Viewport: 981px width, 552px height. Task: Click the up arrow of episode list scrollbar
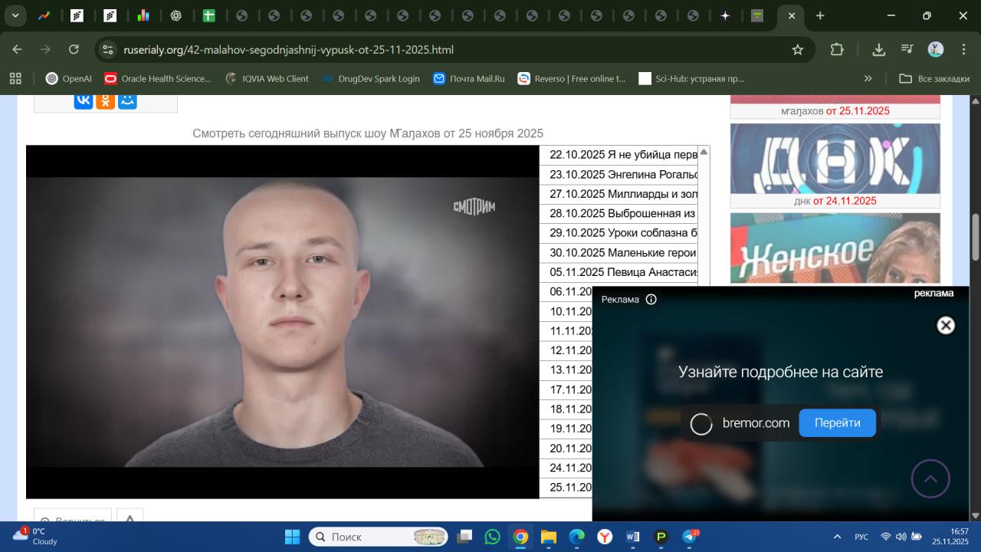pos(704,152)
